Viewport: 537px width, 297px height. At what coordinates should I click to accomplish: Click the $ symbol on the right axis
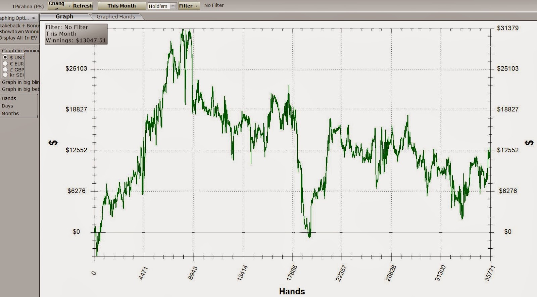tap(529, 143)
